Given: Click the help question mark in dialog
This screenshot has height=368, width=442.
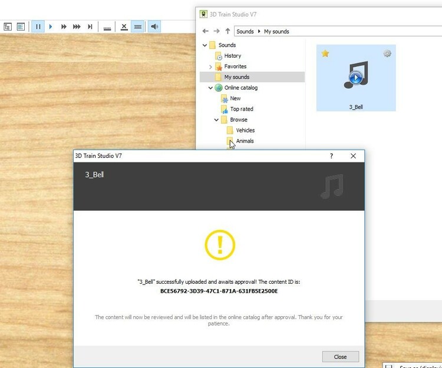Looking at the screenshot, I should (331, 156).
